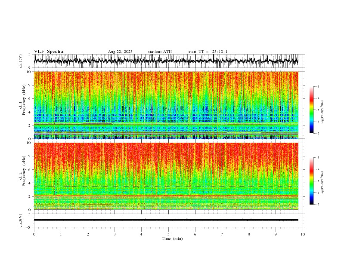This screenshot has width=341, height=263.
Task: Click the "10" kHz tick on ch.2 axis
Action: click(x=29, y=143)
